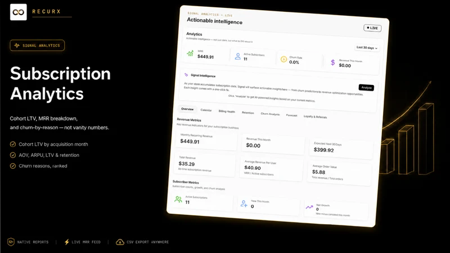Switch to the Forecast tab
450x253 pixels.
click(291, 115)
